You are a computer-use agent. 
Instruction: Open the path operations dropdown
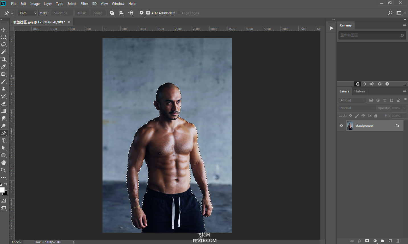[x=112, y=13]
